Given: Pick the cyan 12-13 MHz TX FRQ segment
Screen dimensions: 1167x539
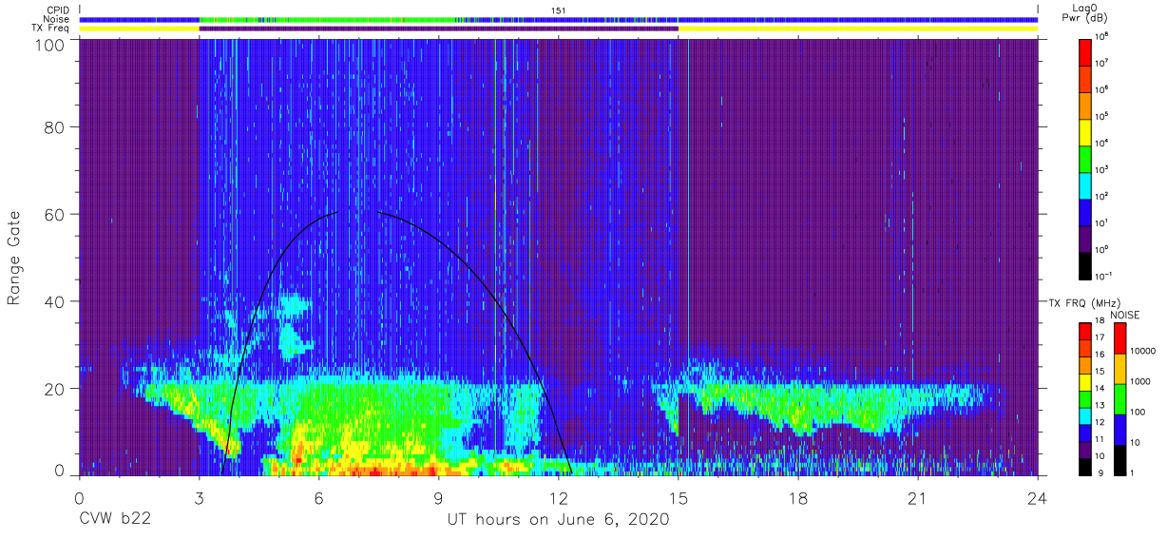Looking at the screenshot, I should point(1085,414).
